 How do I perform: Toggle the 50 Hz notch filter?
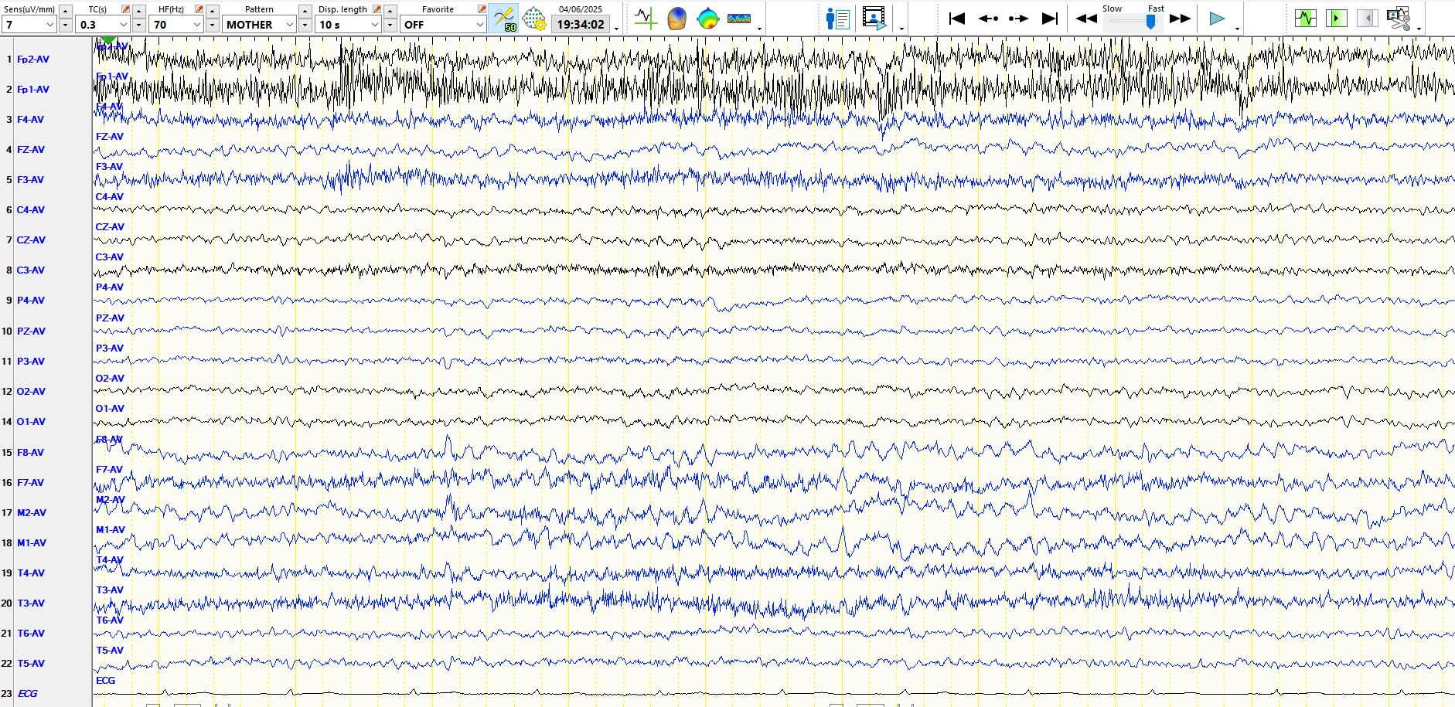coord(503,19)
